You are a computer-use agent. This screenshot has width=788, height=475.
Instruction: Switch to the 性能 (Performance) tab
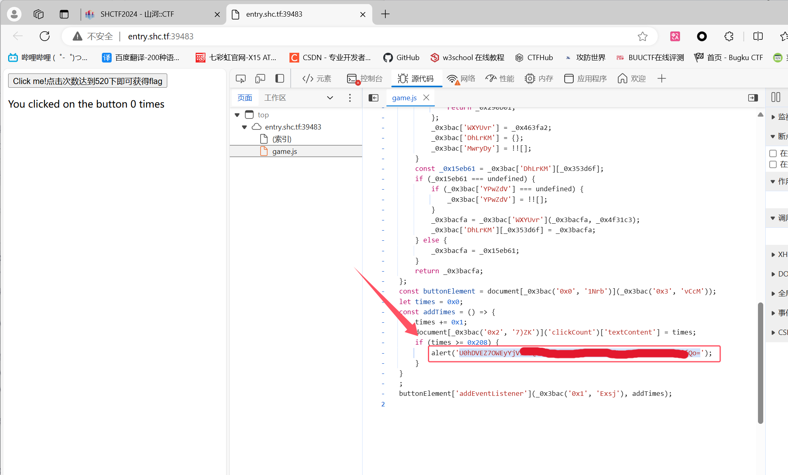pos(500,79)
